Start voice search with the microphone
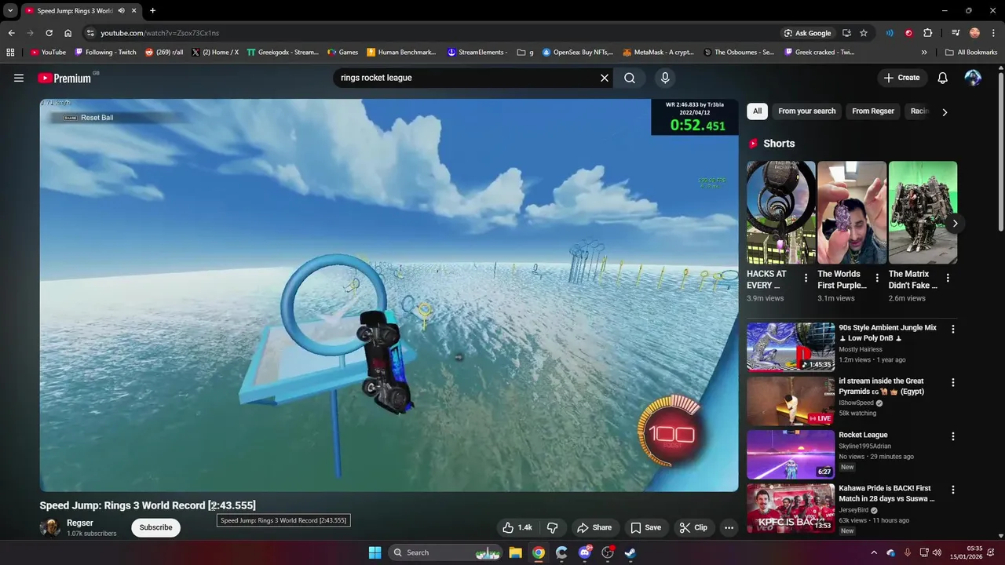 [x=665, y=78]
